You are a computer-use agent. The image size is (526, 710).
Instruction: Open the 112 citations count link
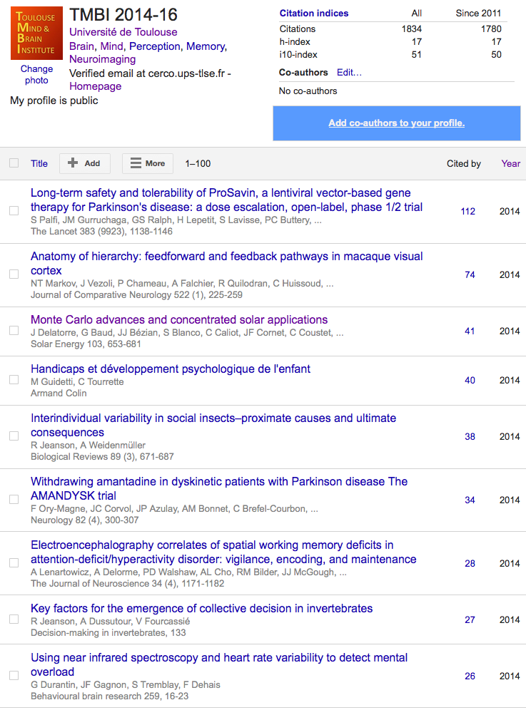click(467, 211)
